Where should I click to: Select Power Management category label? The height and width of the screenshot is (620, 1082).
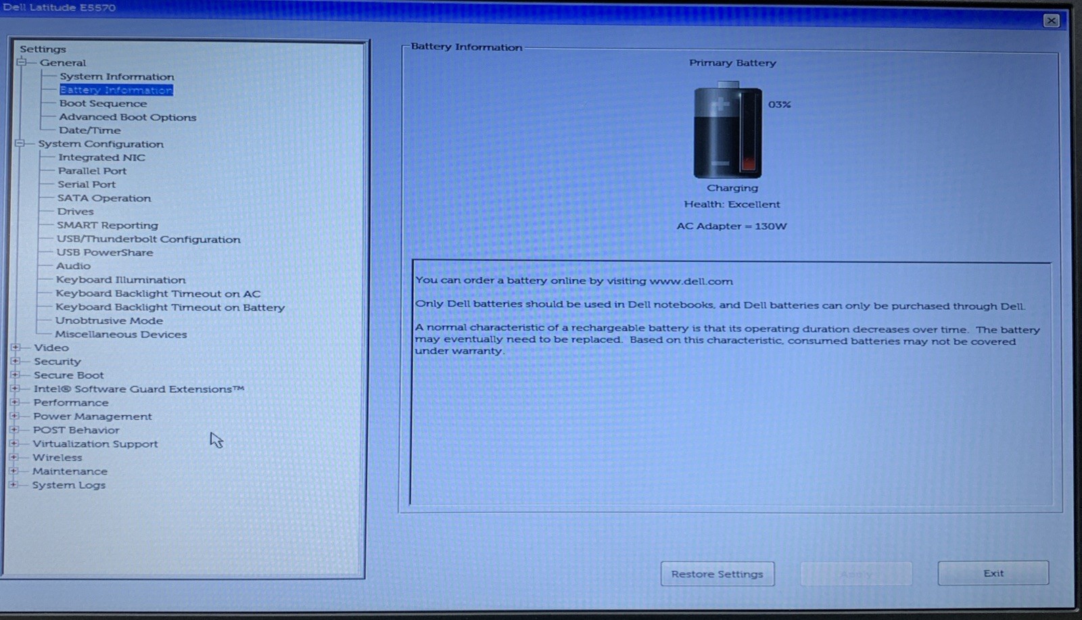93,416
